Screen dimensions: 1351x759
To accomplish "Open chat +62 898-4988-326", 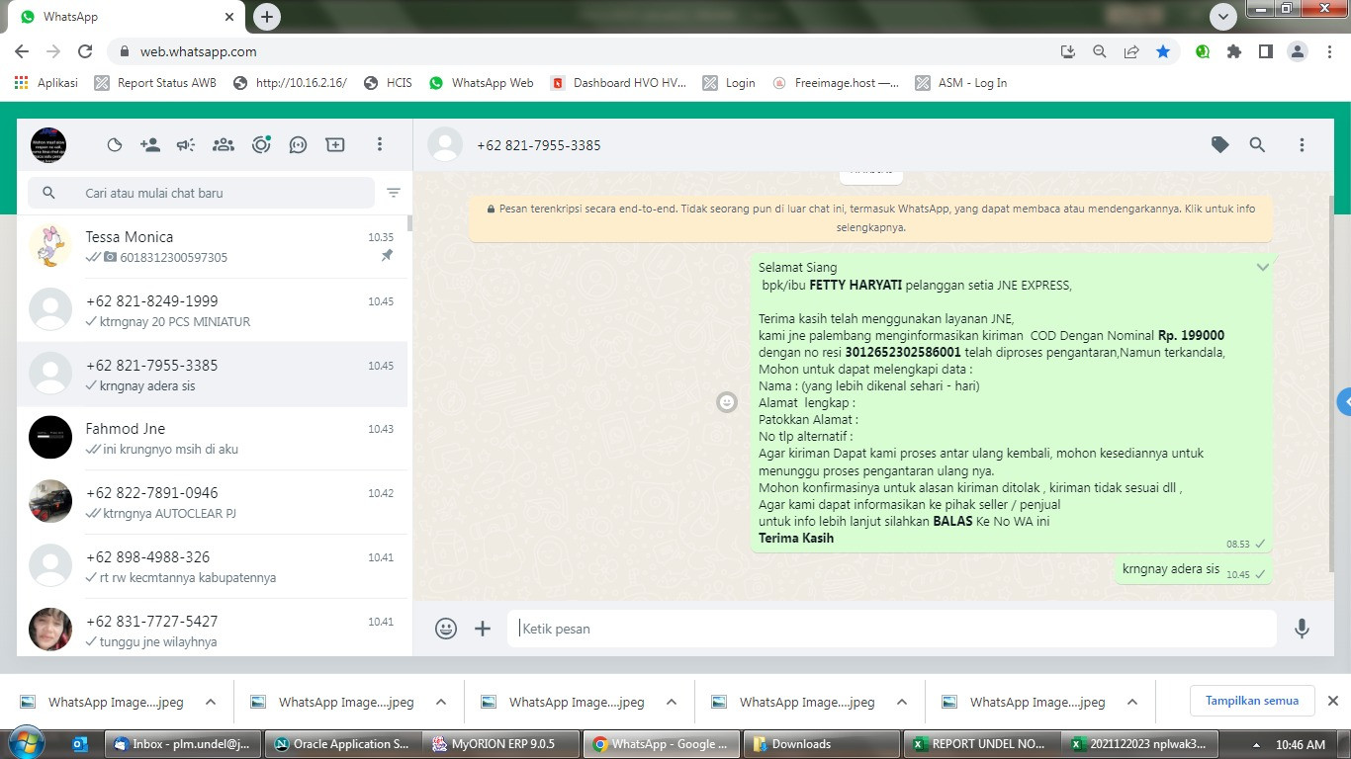I will [x=213, y=566].
